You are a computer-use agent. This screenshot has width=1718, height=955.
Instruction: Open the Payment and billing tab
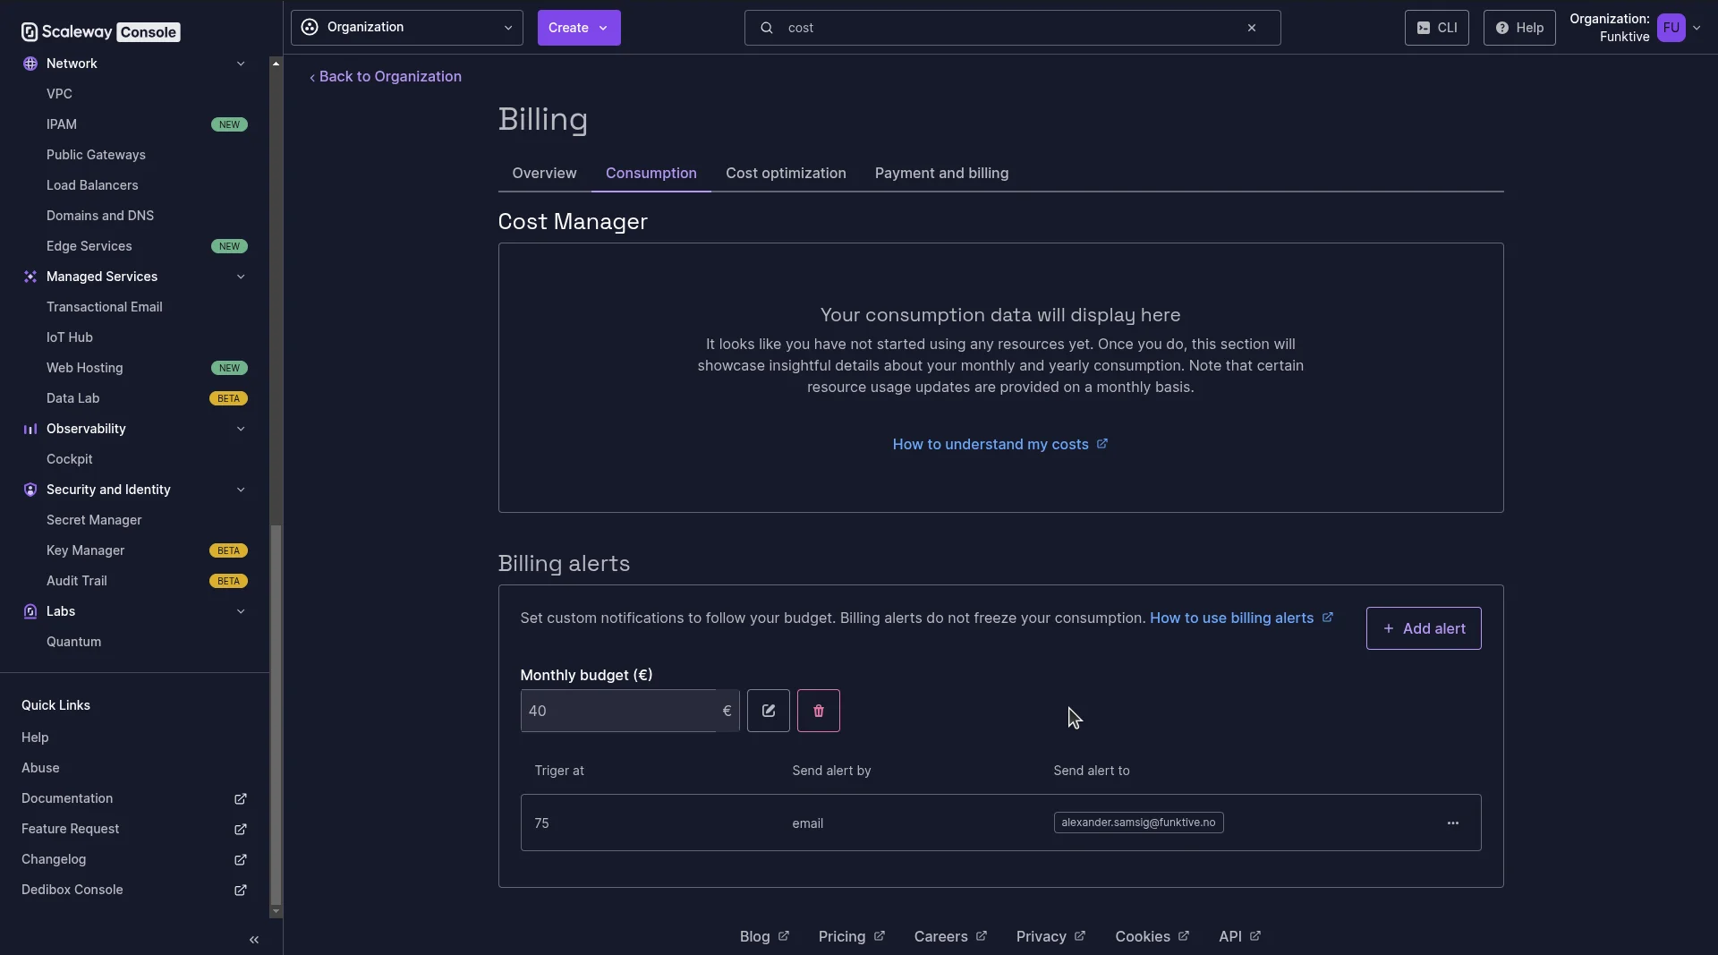click(941, 174)
